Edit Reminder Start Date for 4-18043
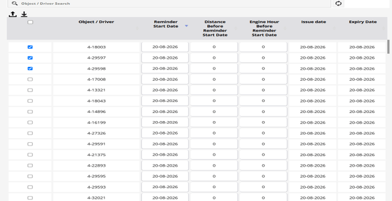Viewport: 392px width, 201px height. coord(165,101)
